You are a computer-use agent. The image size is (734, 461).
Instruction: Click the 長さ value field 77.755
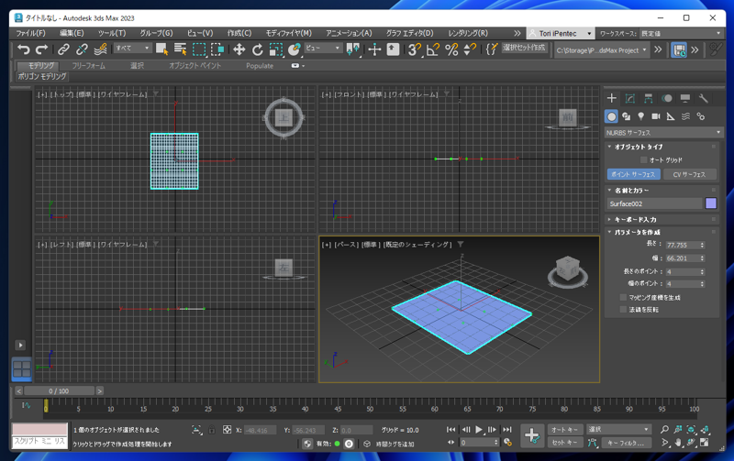point(682,245)
